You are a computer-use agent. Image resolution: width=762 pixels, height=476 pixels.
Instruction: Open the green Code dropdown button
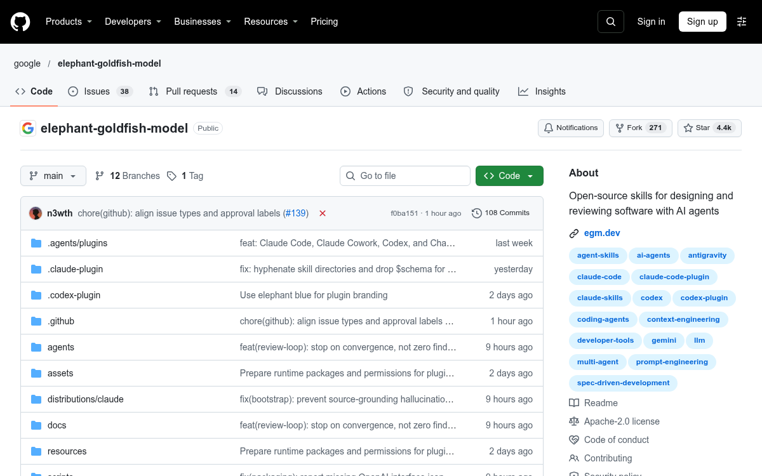(x=509, y=176)
